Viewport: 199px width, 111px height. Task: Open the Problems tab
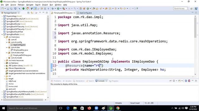click(56, 81)
